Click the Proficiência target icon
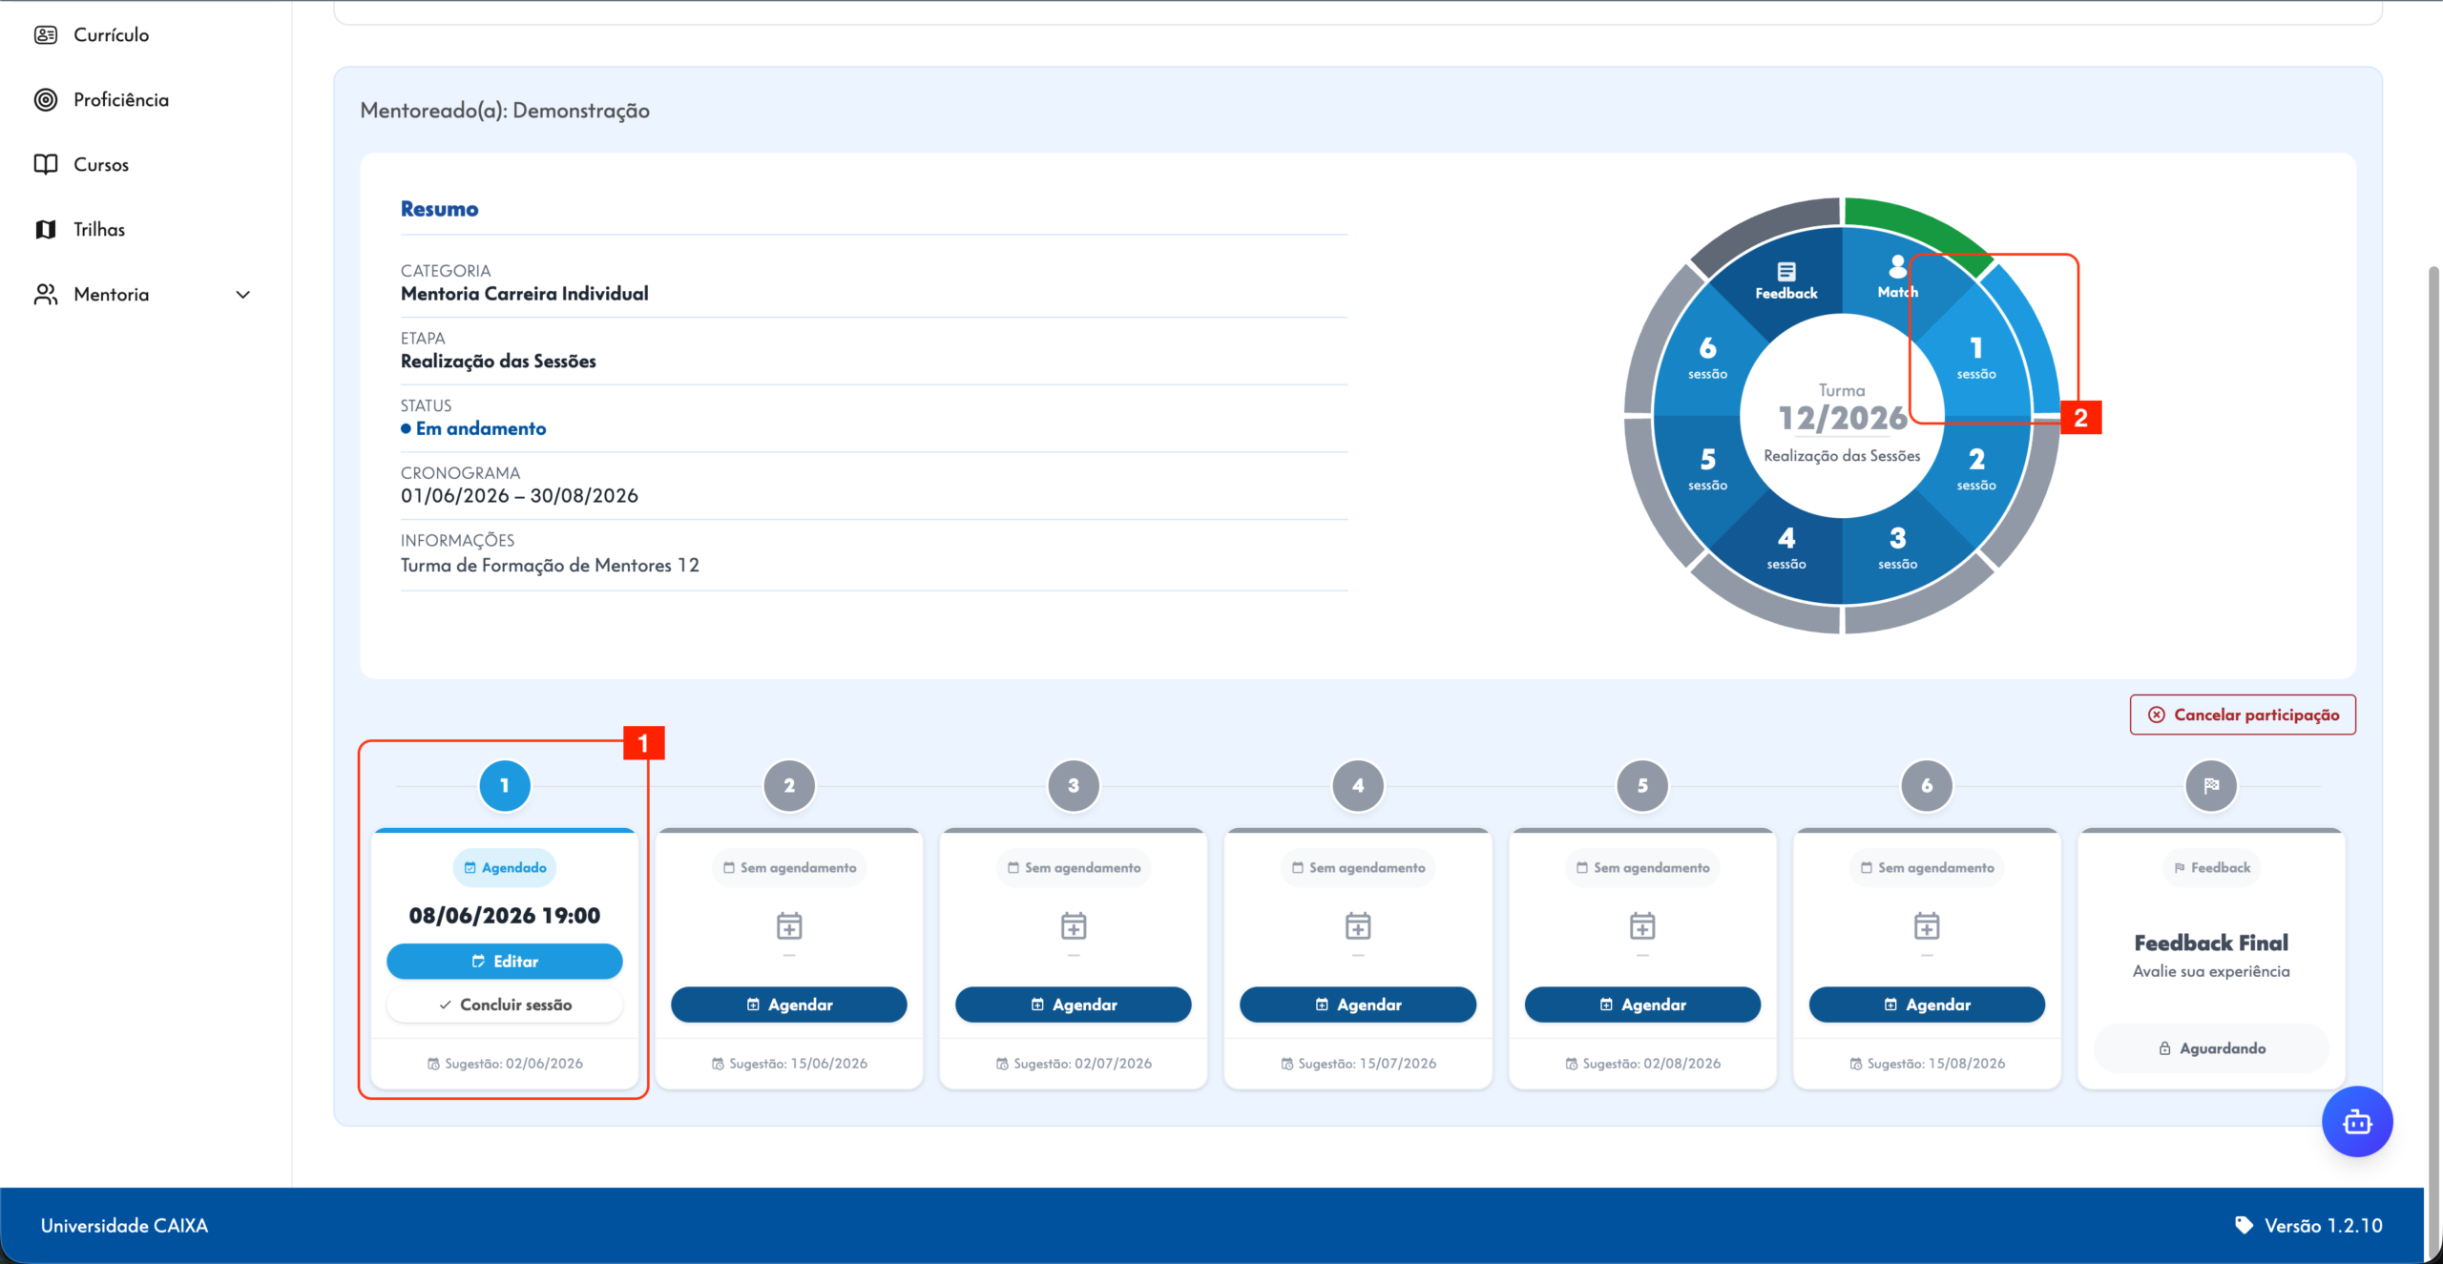The image size is (2443, 1264). pos(45,100)
